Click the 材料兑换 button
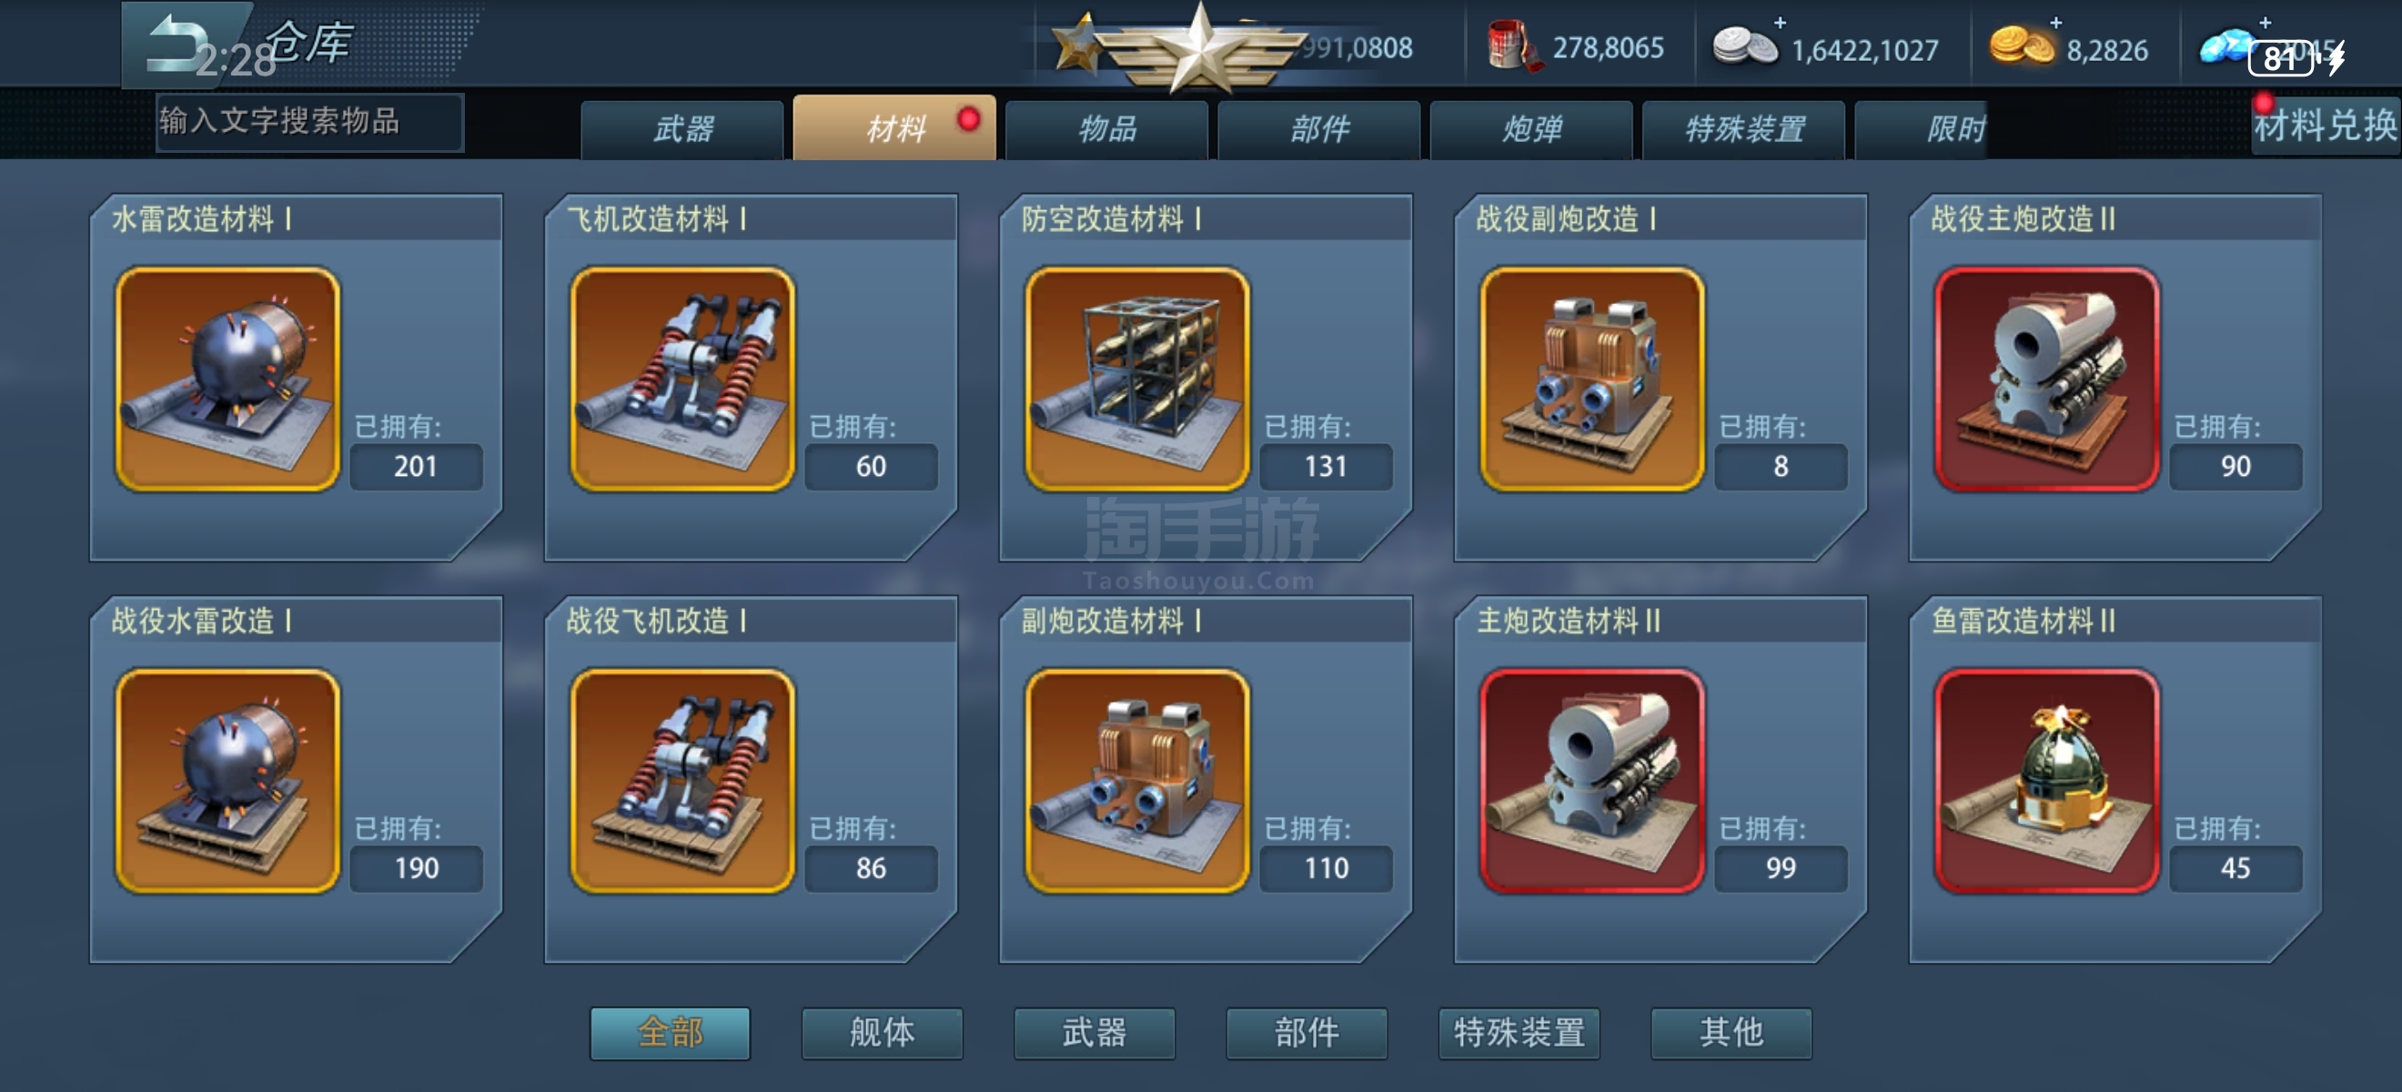Viewport: 2402px width, 1092px height. (x=2326, y=125)
